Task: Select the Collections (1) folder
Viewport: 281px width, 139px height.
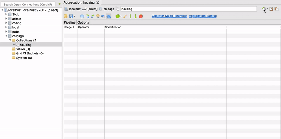Action: tap(27, 40)
